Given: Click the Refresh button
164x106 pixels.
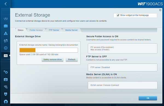Looking at the screenshot, I should (72, 60).
